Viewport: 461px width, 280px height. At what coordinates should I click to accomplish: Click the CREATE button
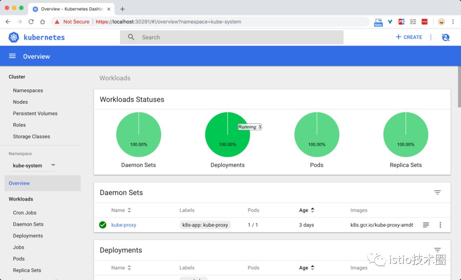point(408,37)
